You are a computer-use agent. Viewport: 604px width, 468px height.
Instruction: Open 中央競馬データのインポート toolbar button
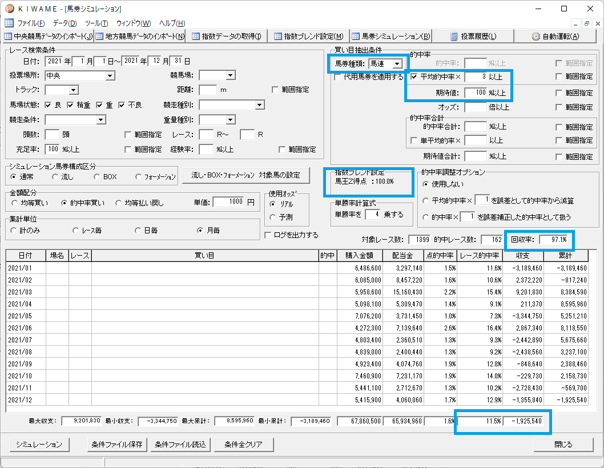coord(48,37)
